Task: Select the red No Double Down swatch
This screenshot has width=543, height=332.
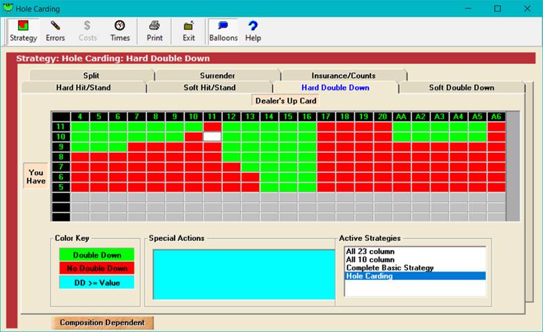Action: click(x=97, y=268)
